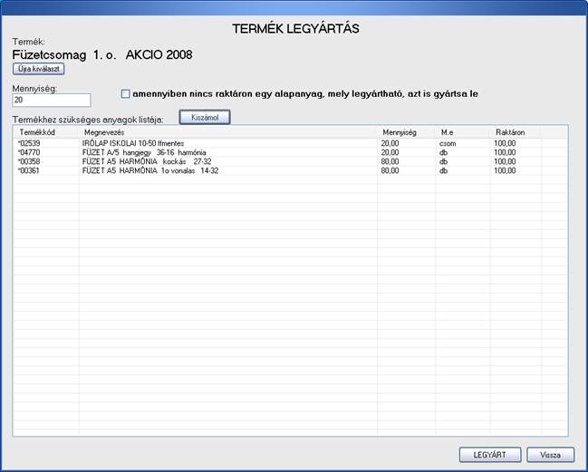This screenshot has width=588, height=472.
Task: Click 'FÜZET A/5 hangjegy 36-16 harmónia' name
Action: tap(144, 152)
